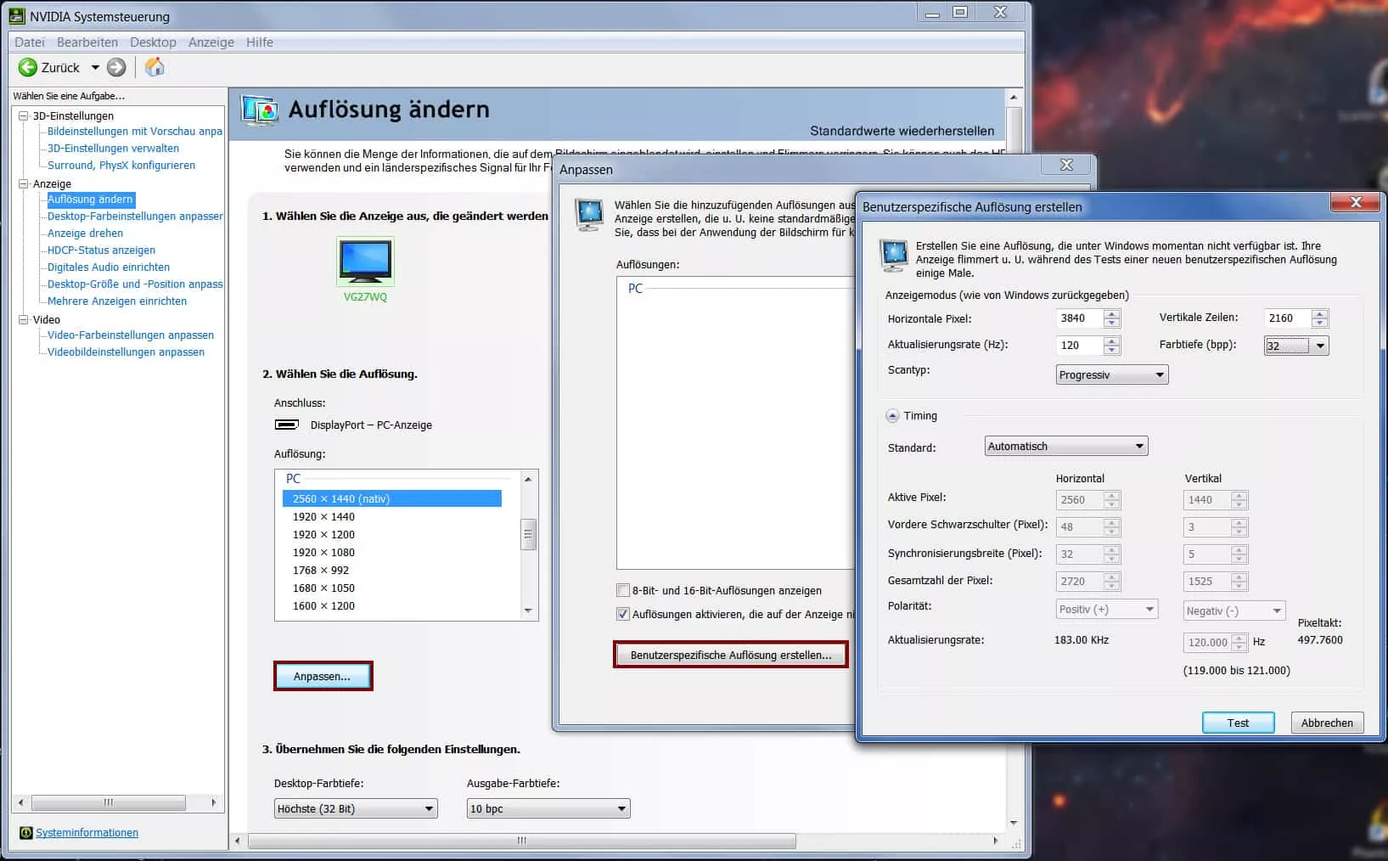Click the Aktualisierungsrate (Hz) input field

click(x=1080, y=346)
